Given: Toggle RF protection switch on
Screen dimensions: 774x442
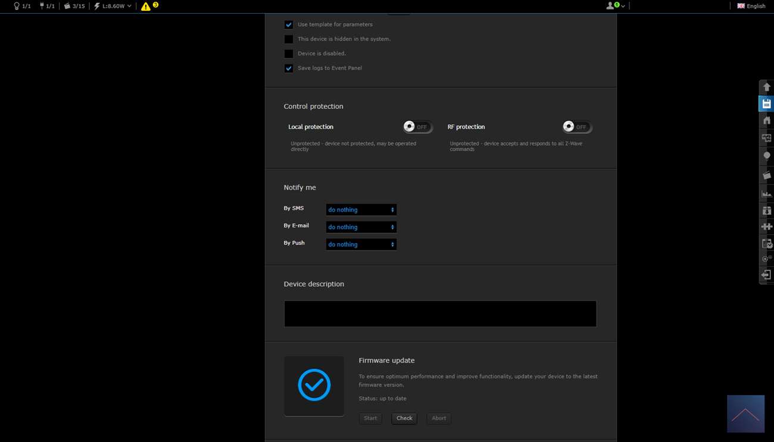Looking at the screenshot, I should pos(576,127).
